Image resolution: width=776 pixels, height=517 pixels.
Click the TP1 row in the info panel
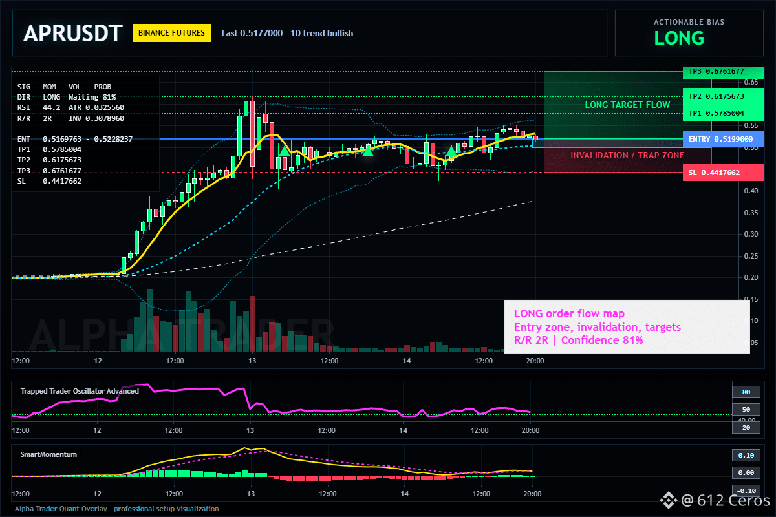(x=50, y=149)
